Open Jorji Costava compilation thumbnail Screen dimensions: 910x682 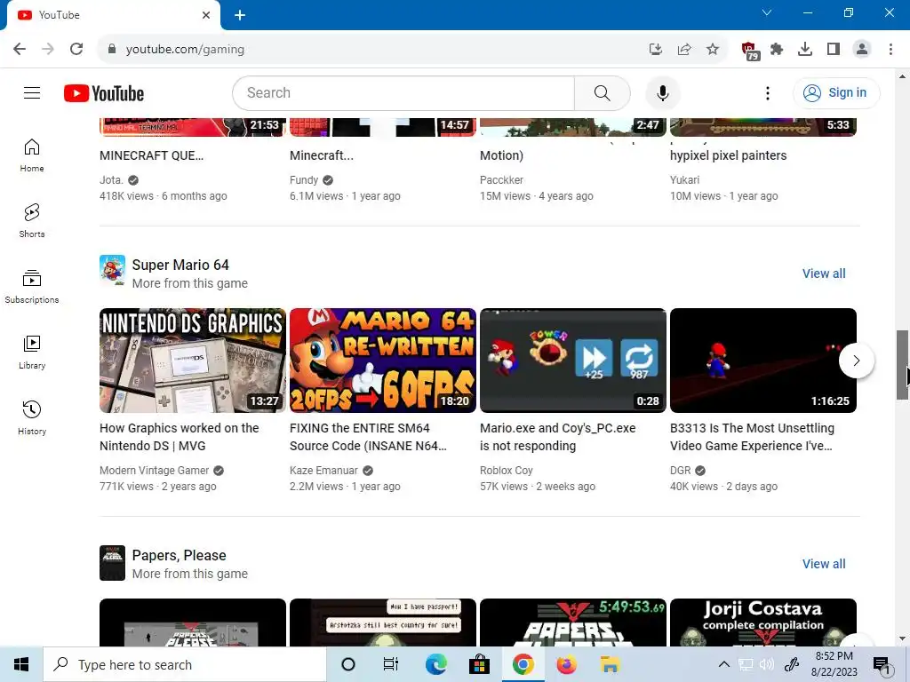pyautogui.click(x=763, y=623)
